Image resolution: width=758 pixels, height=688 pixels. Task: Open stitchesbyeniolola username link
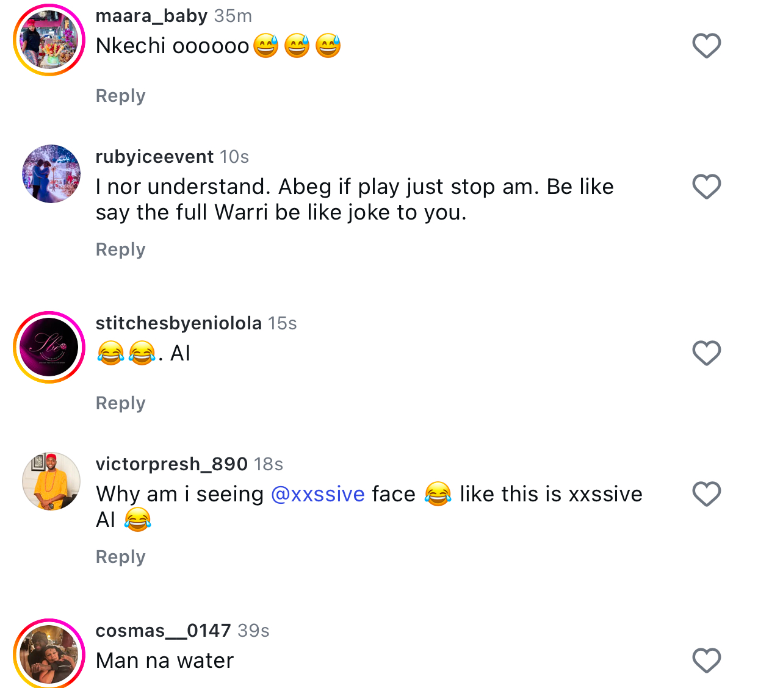click(178, 323)
